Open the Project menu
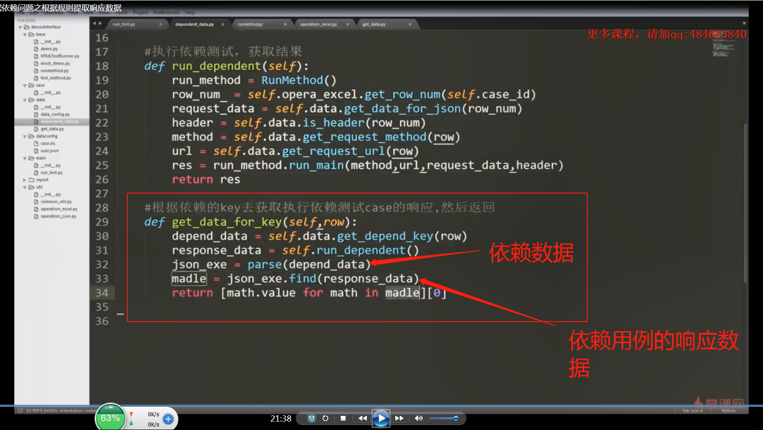The image size is (763, 430). tap(140, 13)
